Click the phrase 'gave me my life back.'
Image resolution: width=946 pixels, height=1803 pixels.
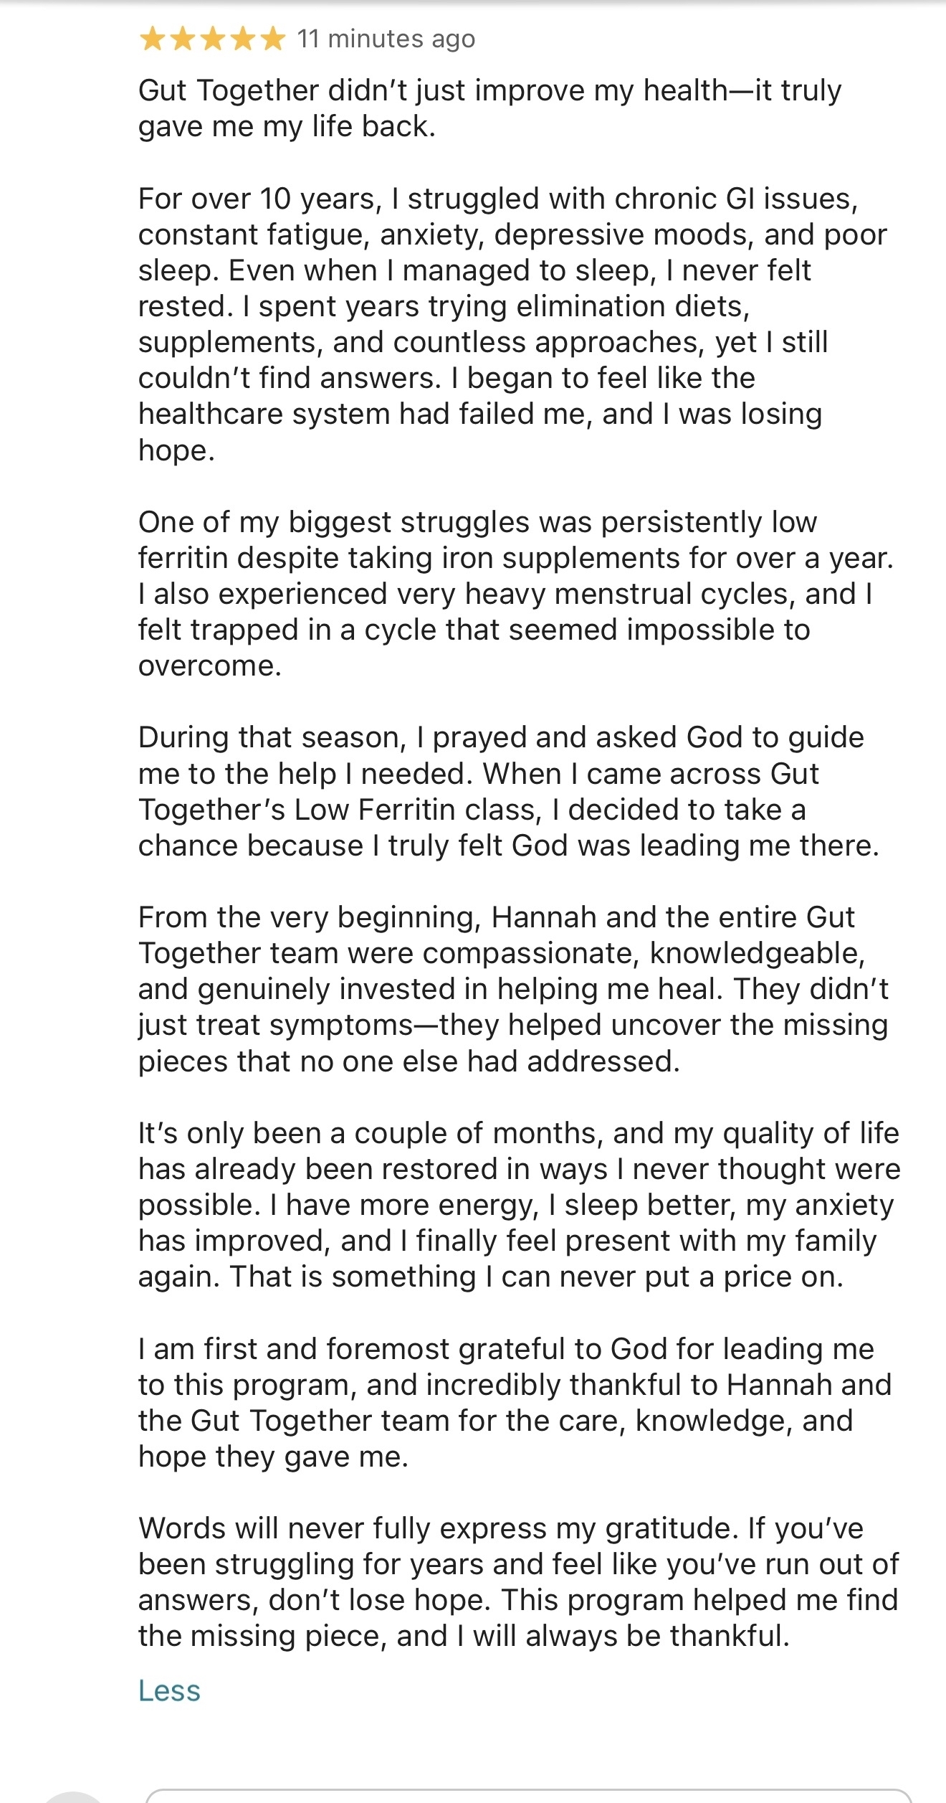pos(287,126)
